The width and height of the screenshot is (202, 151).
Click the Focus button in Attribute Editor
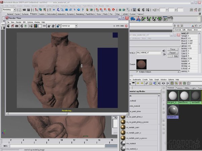(173, 49)
